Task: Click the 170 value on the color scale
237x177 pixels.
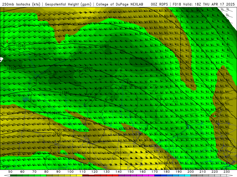Action: (x=155, y=172)
